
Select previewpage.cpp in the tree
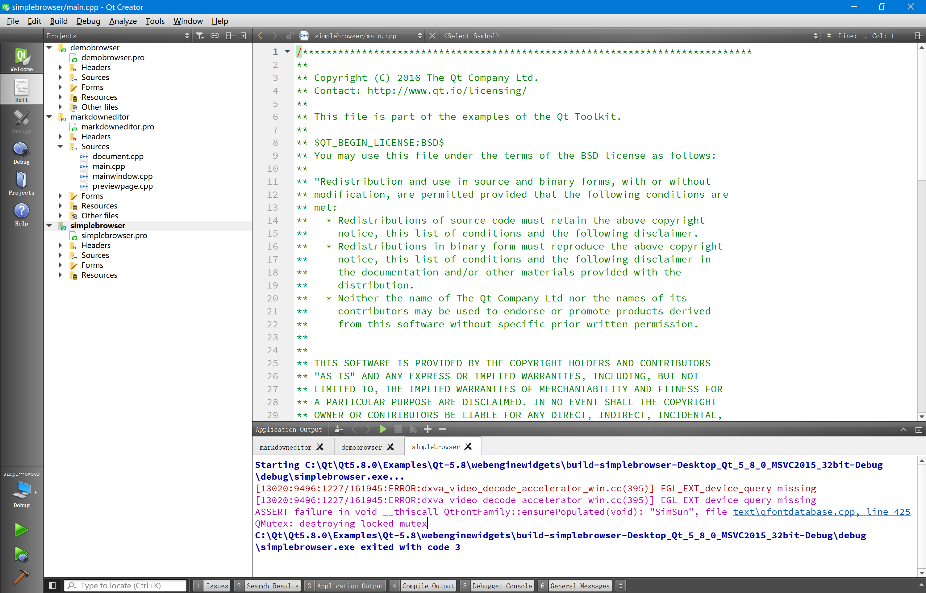tap(122, 186)
